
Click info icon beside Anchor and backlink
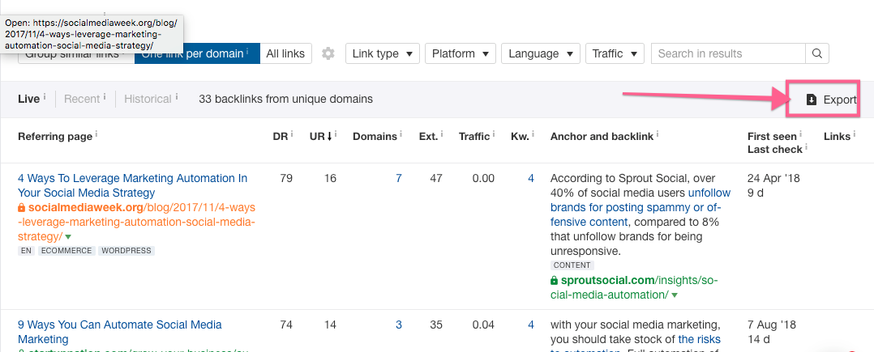pyautogui.click(x=658, y=135)
